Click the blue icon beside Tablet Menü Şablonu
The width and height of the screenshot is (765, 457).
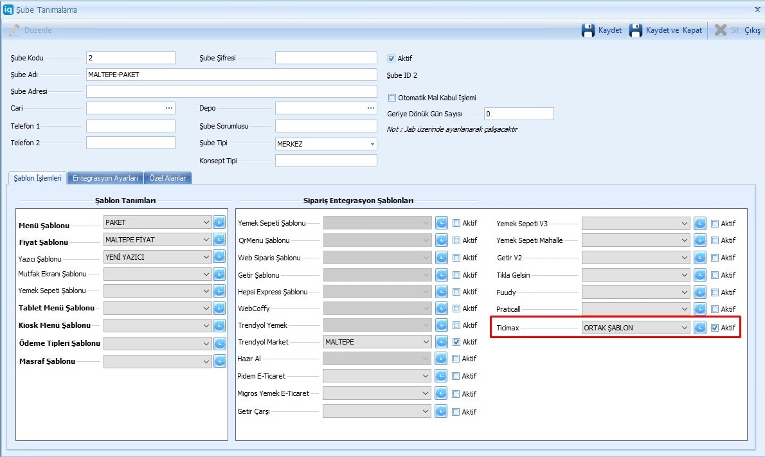(x=220, y=309)
